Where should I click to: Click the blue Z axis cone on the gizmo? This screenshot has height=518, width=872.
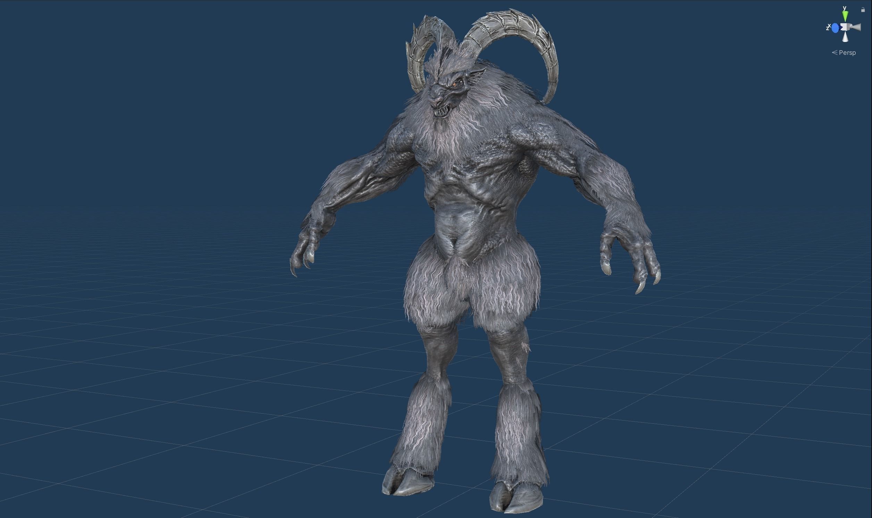tap(836, 28)
